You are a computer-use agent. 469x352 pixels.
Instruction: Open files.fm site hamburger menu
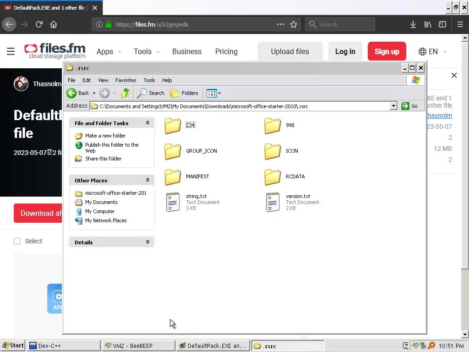(x=11, y=51)
